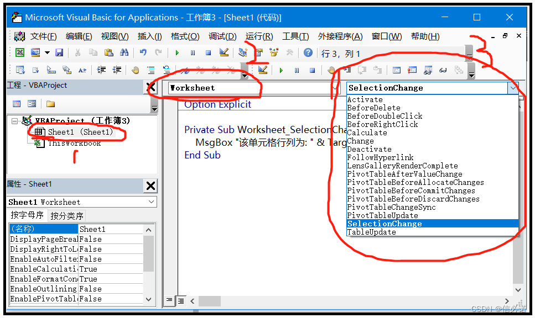Collapse the VBAProject (工作簿3) tree node
Viewport: 535px width, 318px height.
pyautogui.click(x=14, y=121)
